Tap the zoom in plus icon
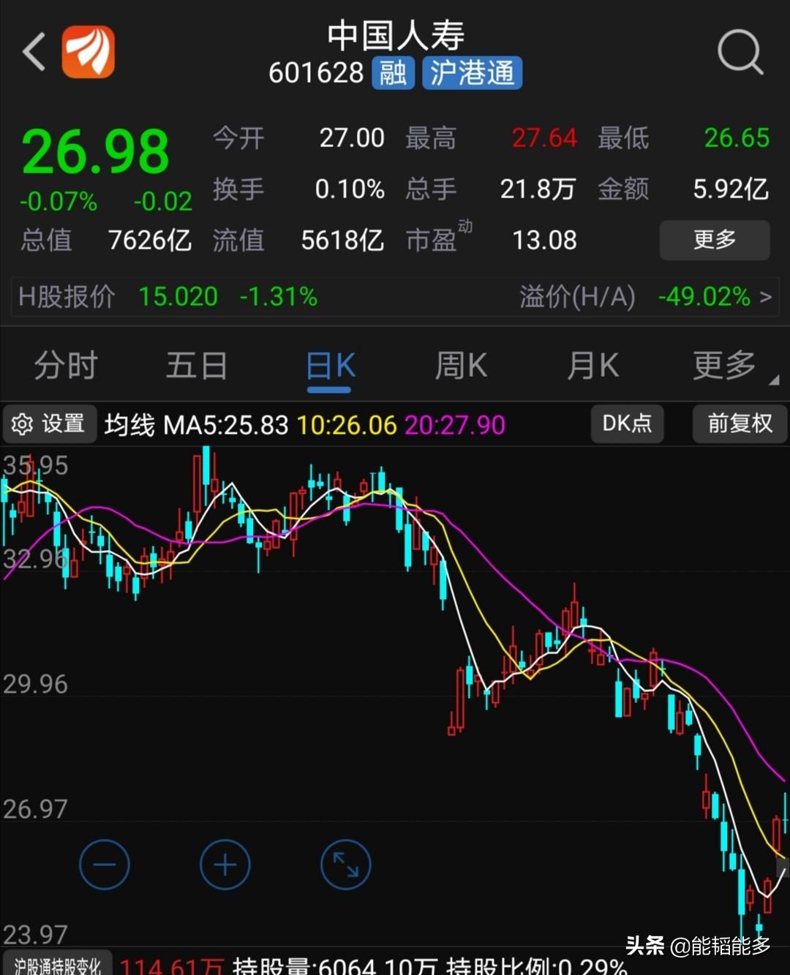The width and height of the screenshot is (790, 975). (x=225, y=865)
